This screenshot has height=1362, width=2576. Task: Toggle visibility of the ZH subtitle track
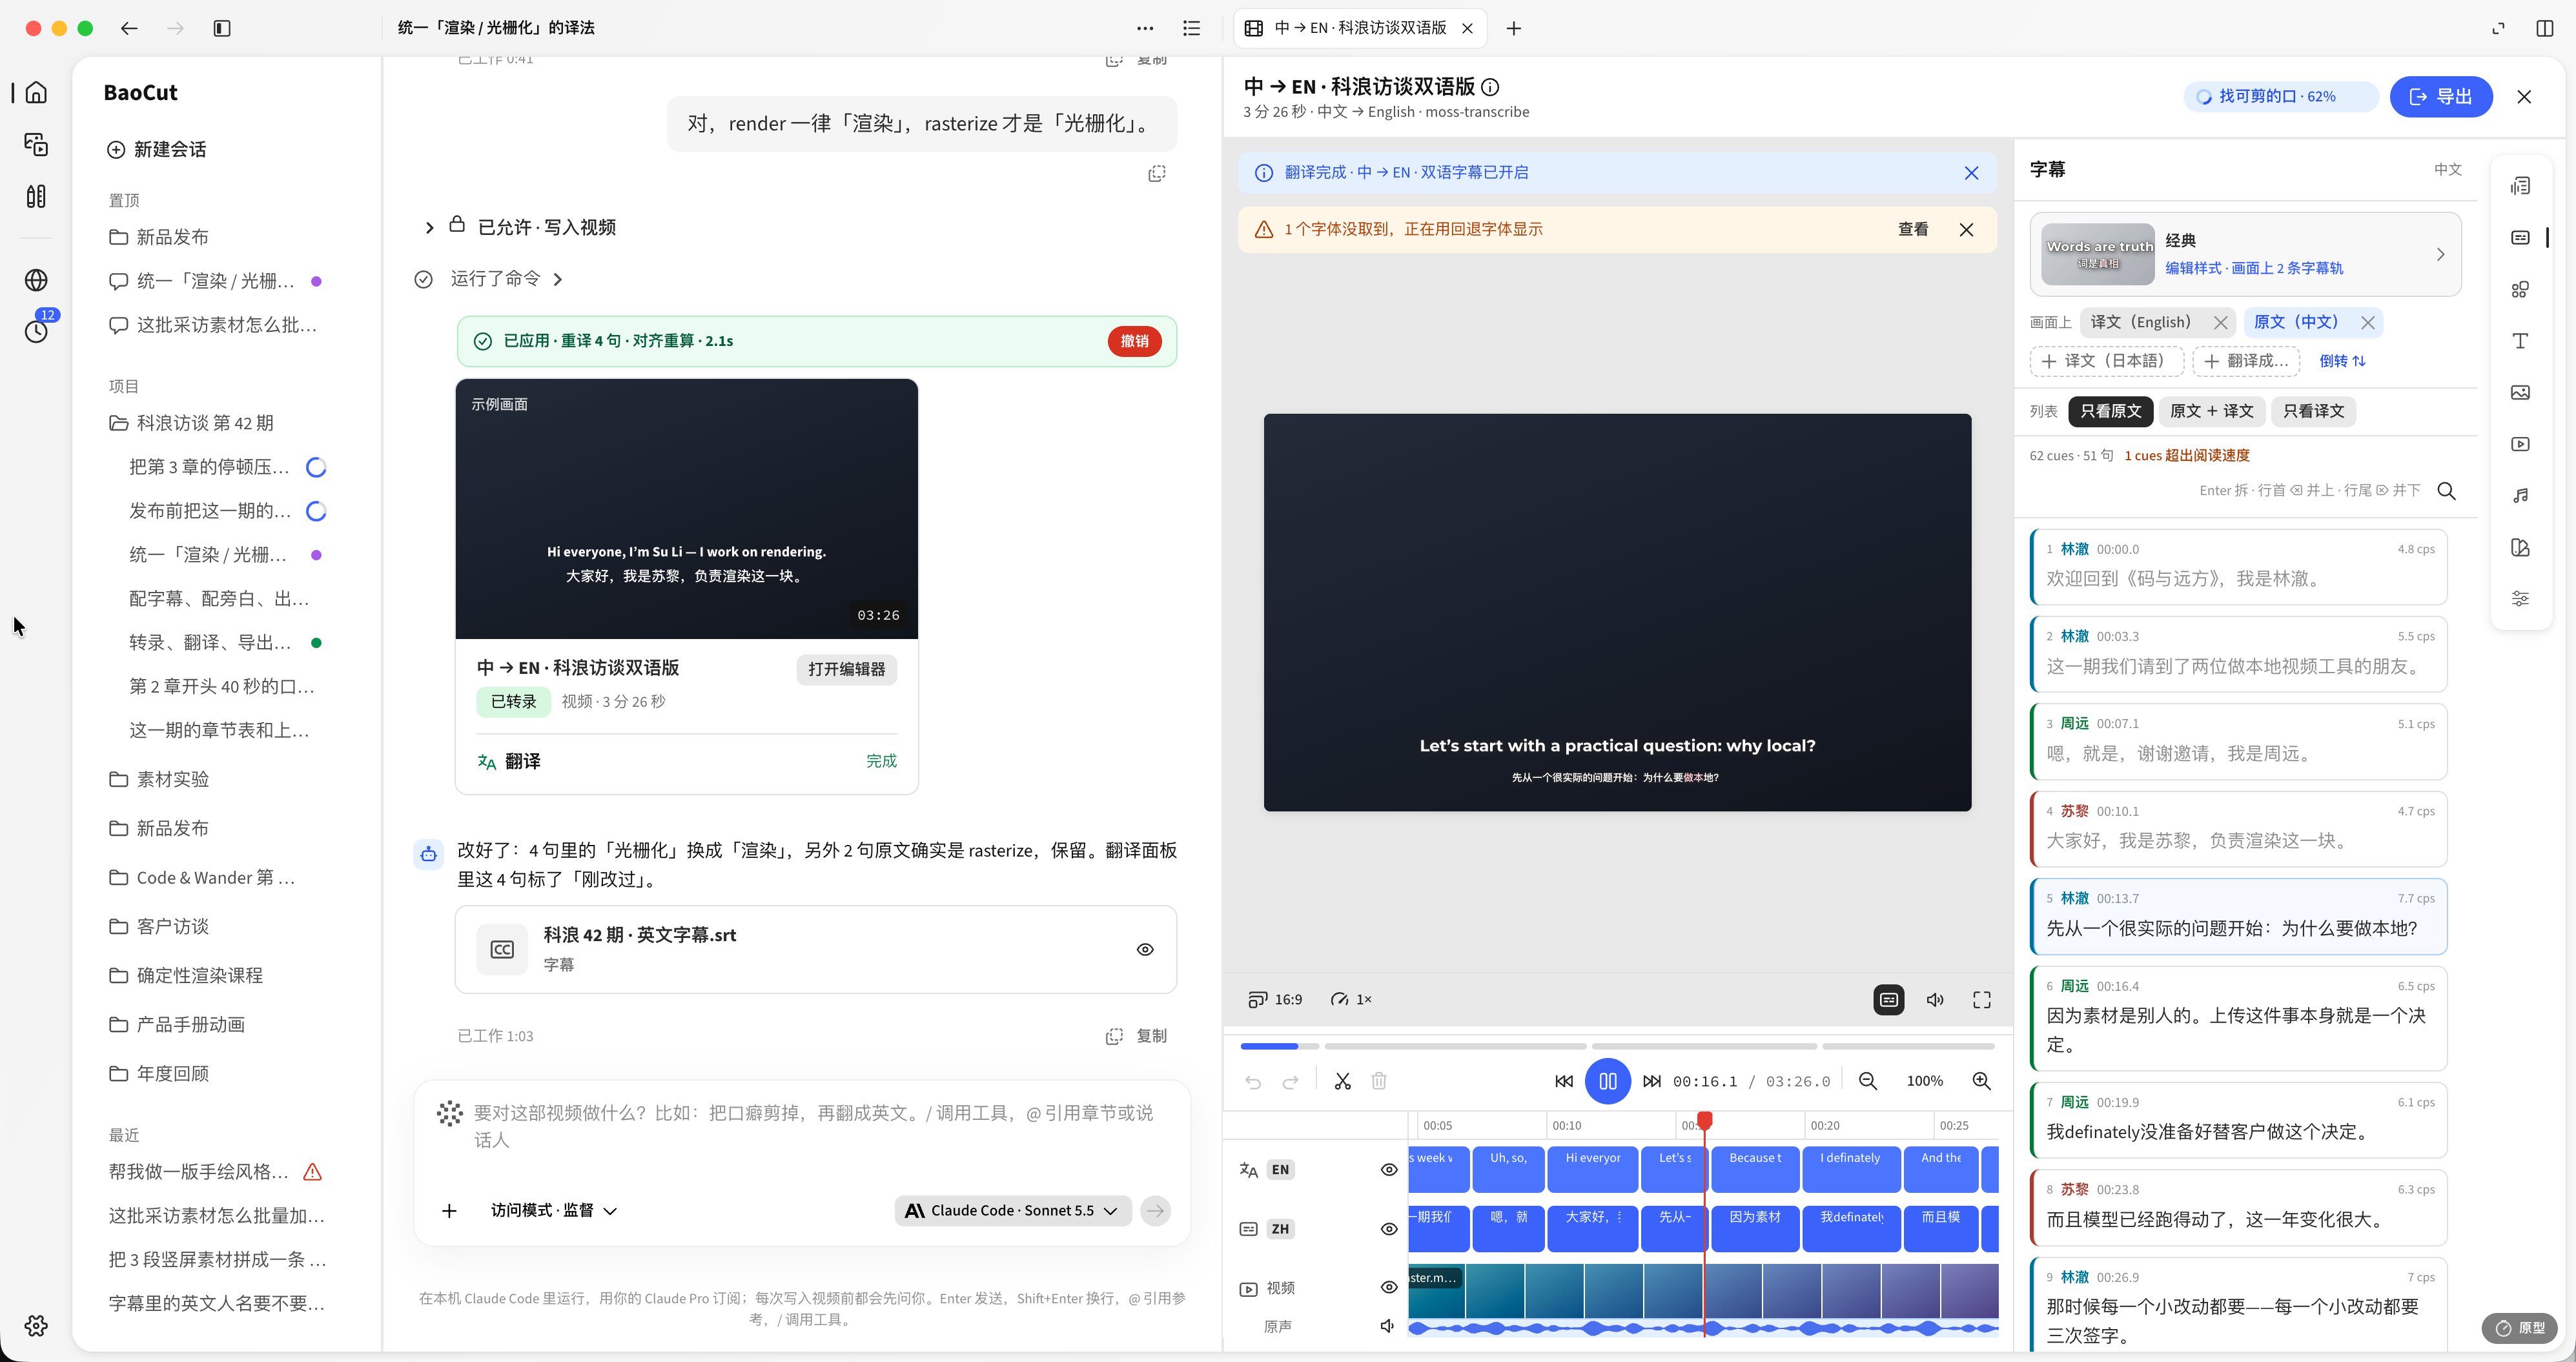tap(1389, 1229)
